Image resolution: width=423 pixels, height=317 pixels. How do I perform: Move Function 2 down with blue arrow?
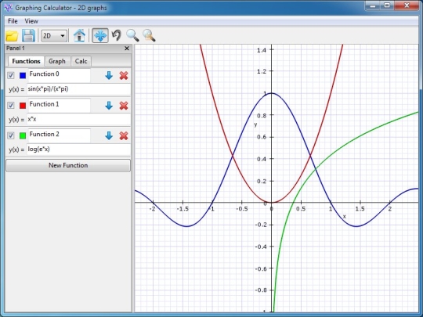pos(109,135)
